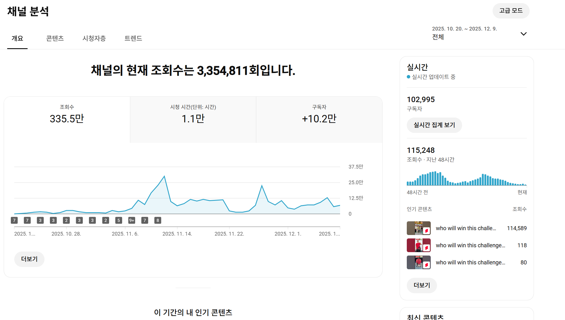The width and height of the screenshot is (565, 320).
Task: Open top video thumbnail with 114,589 views
Action: coord(418,228)
